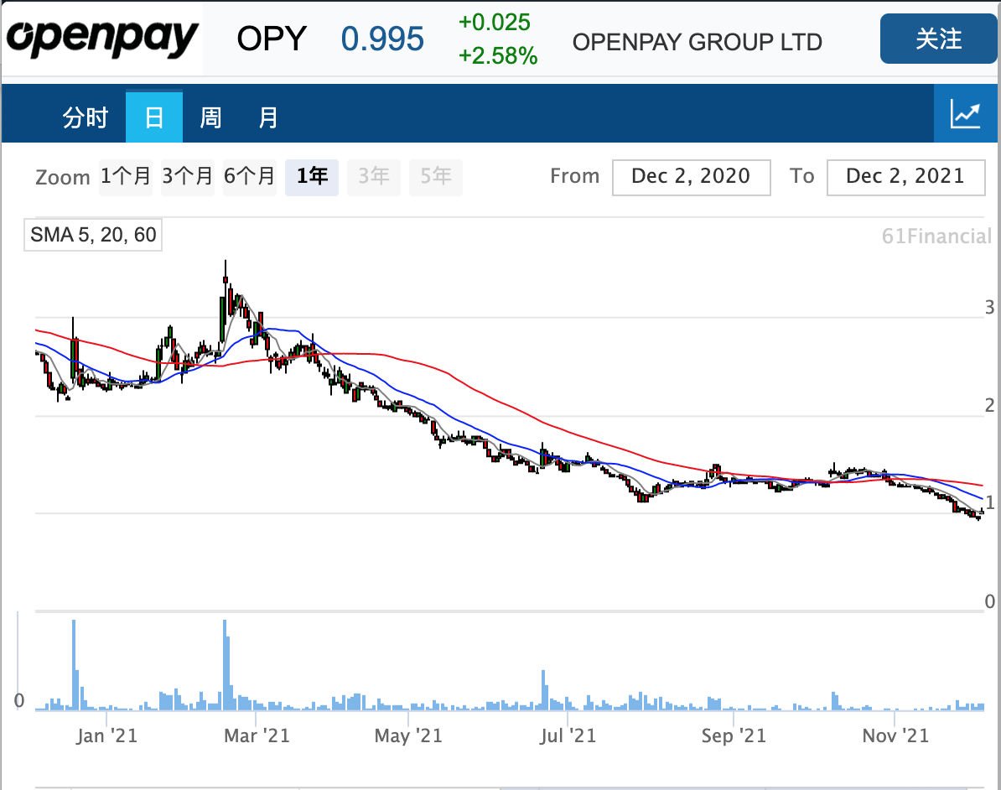Image resolution: width=1001 pixels, height=790 pixels.
Task: Choose the 3年 zoom option
Action: click(x=373, y=176)
